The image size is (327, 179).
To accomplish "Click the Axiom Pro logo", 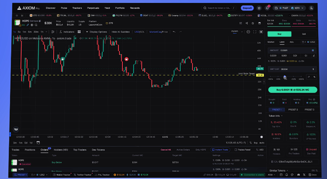I will tap(29, 8).
